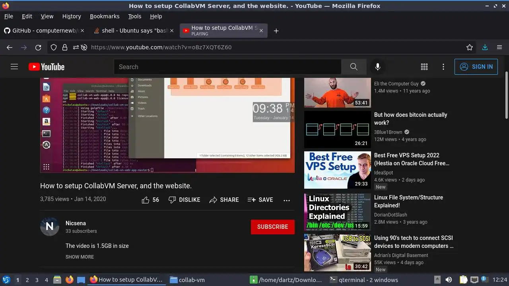The width and height of the screenshot is (509, 286).
Task: Close the YouTube CollabVM tab
Action: (261, 31)
